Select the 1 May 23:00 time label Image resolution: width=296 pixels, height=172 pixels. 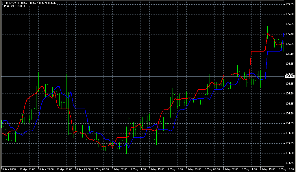(193, 169)
